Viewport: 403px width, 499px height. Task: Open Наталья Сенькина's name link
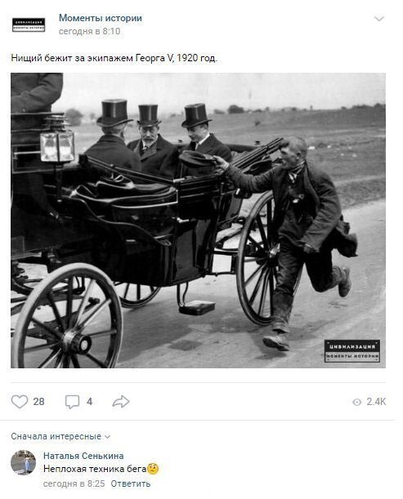(83, 456)
